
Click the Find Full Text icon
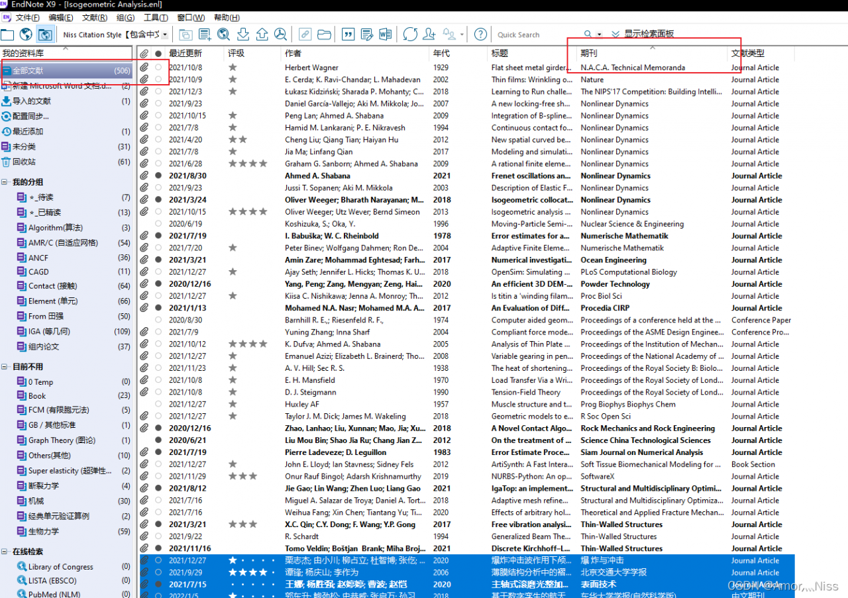click(281, 34)
